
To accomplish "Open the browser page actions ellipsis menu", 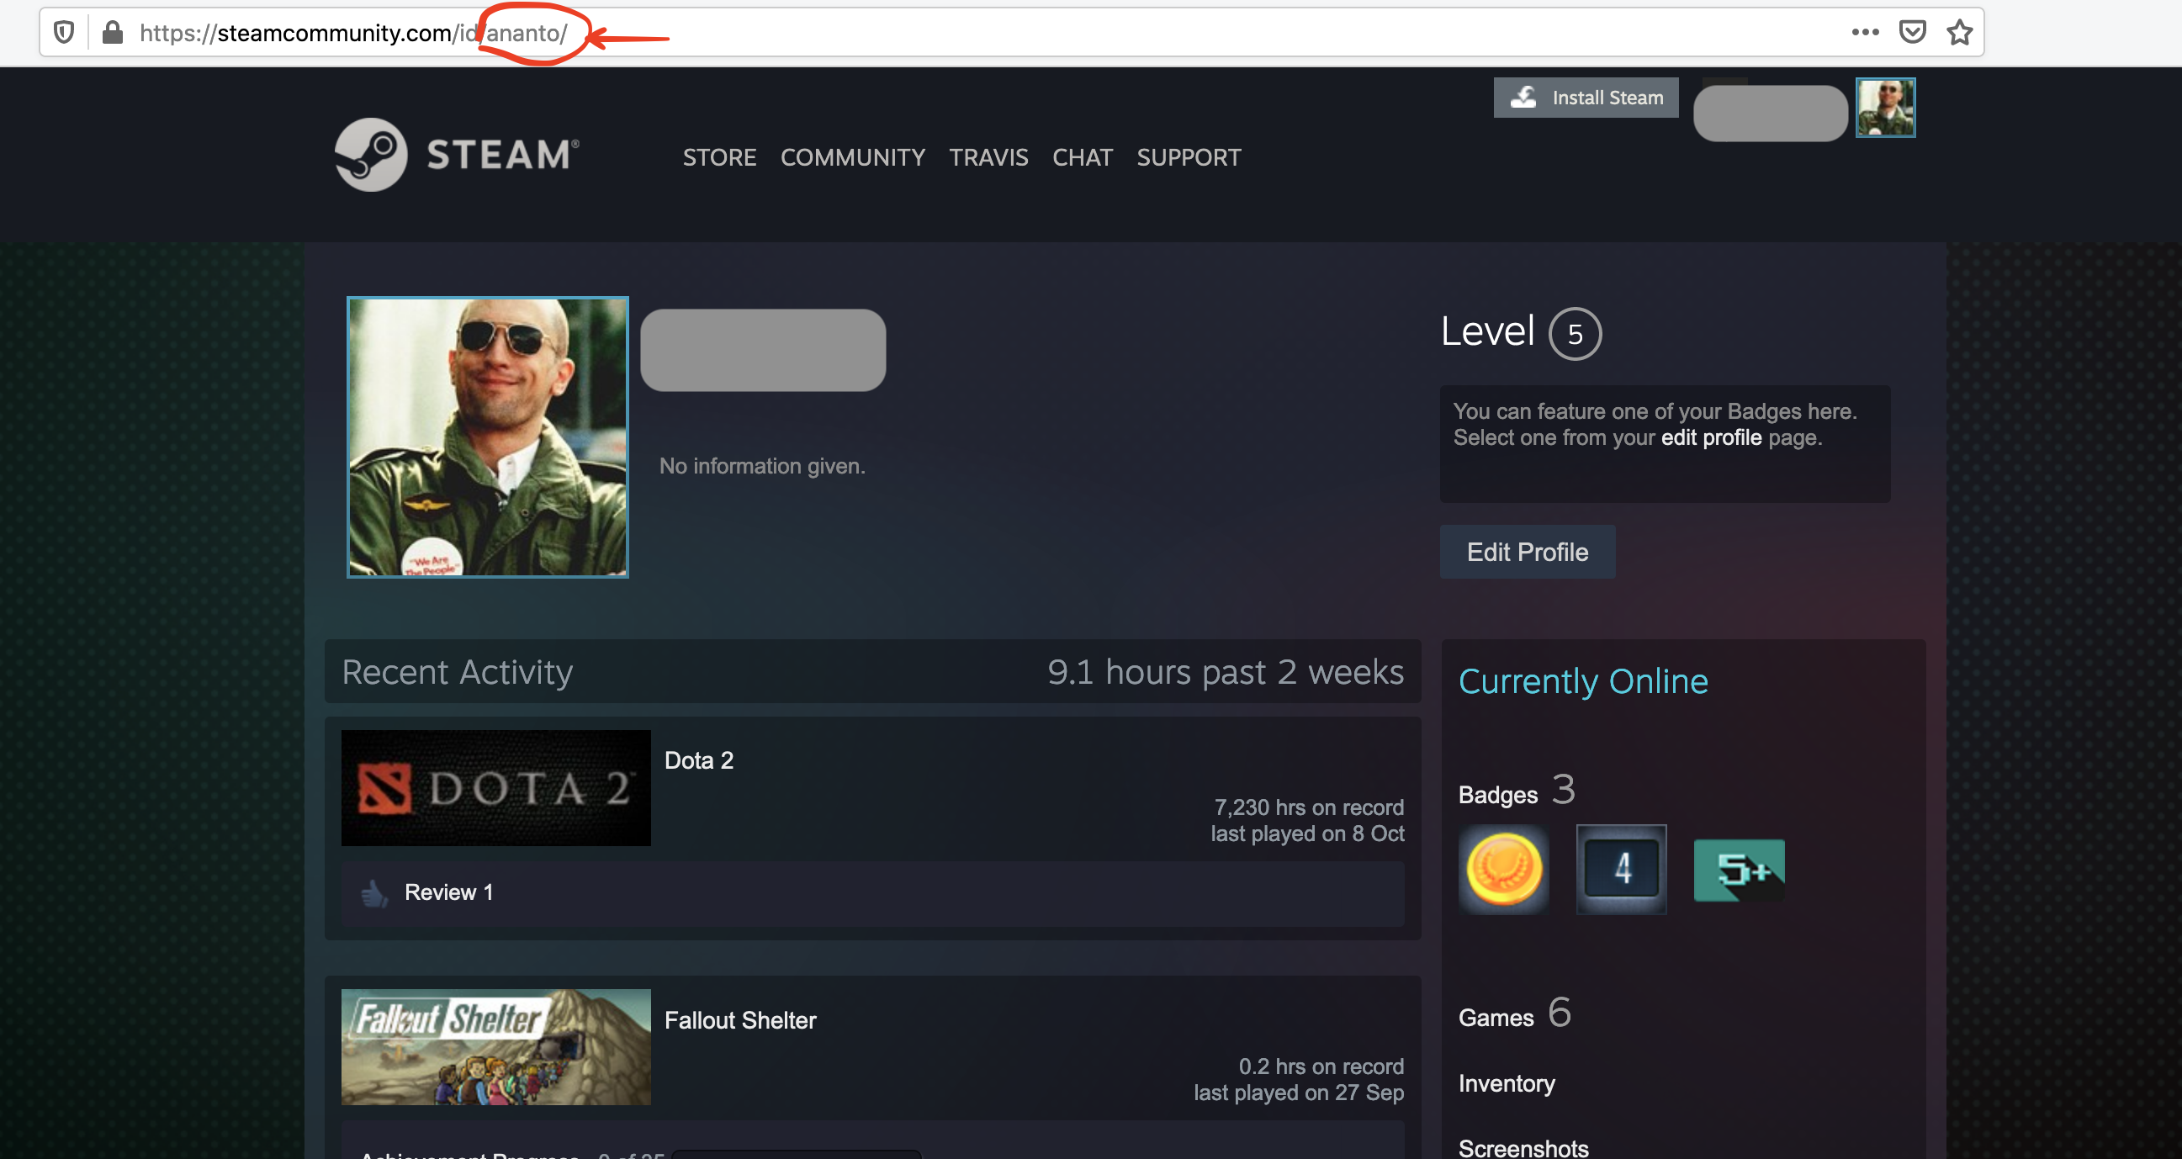I will 1864,32.
